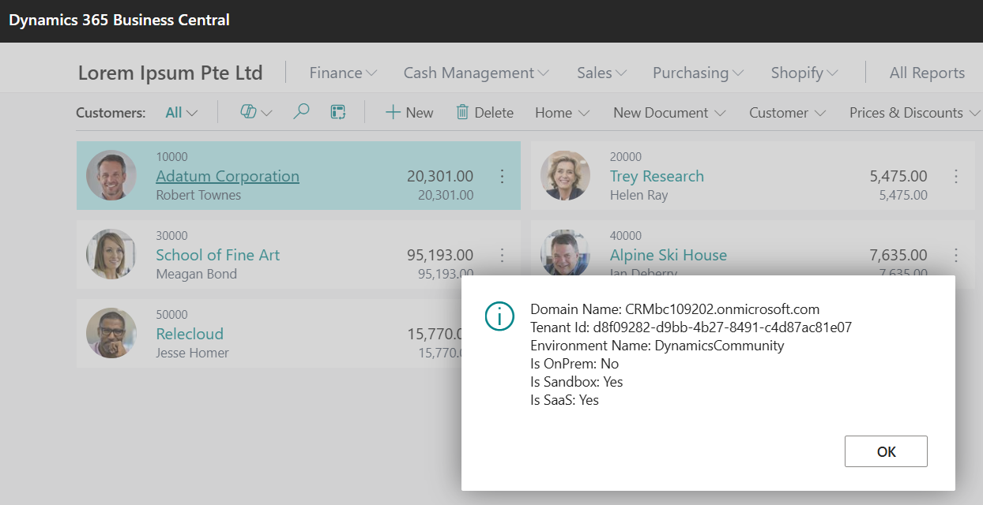Open the Alpine Ski House link
Image resolution: width=983 pixels, height=505 pixels.
(669, 255)
